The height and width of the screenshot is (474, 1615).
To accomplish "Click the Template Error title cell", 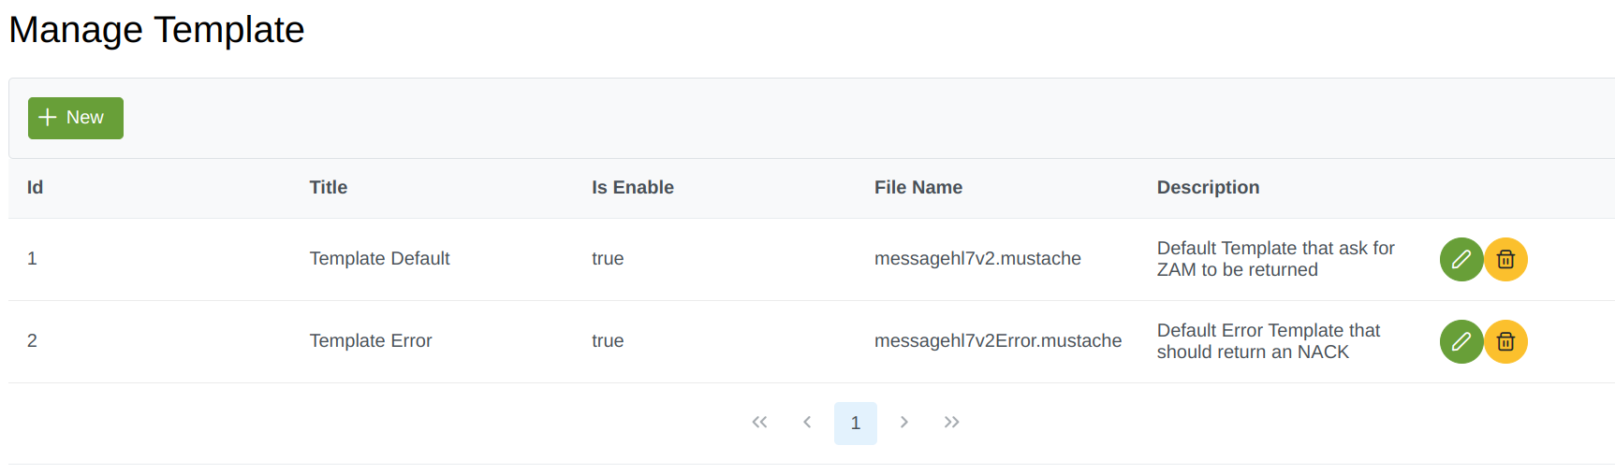I will point(371,341).
